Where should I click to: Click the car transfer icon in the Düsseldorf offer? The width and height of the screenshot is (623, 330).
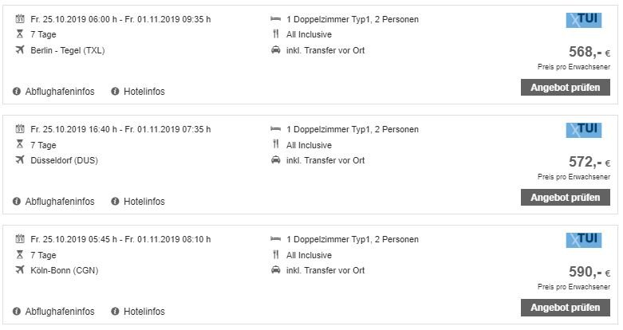click(275, 160)
